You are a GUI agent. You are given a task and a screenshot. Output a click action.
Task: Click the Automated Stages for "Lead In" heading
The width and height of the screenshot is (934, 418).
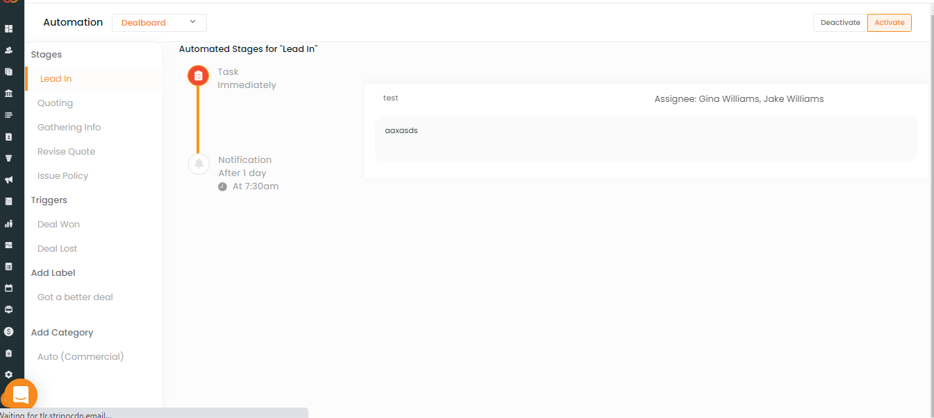(x=248, y=49)
